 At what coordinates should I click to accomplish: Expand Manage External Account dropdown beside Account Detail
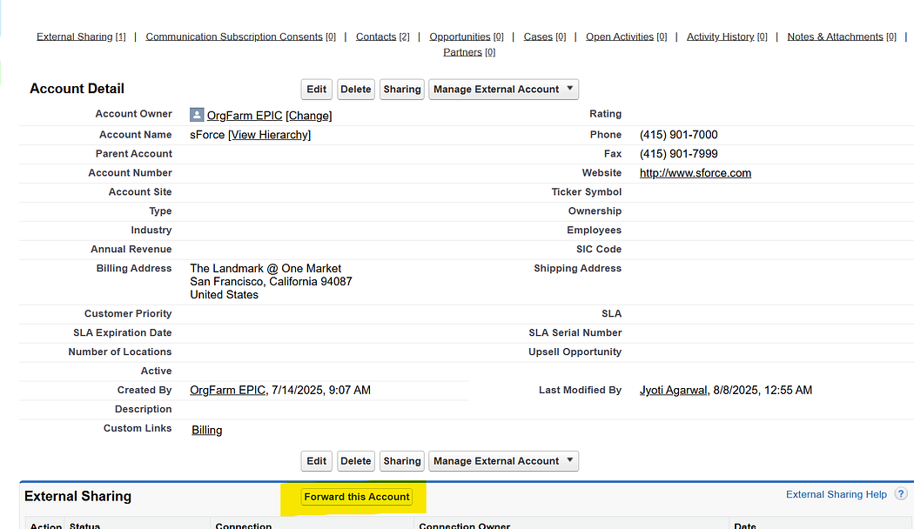[x=504, y=89]
